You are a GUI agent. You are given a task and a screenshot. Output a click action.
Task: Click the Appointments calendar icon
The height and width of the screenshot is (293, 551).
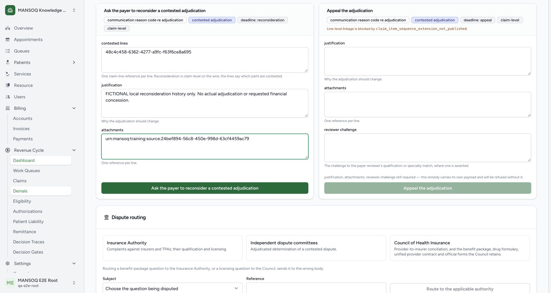coord(8,39)
